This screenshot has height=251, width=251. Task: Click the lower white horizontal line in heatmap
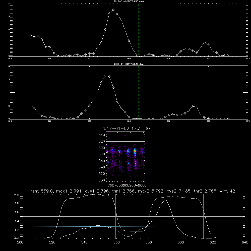click(126, 172)
